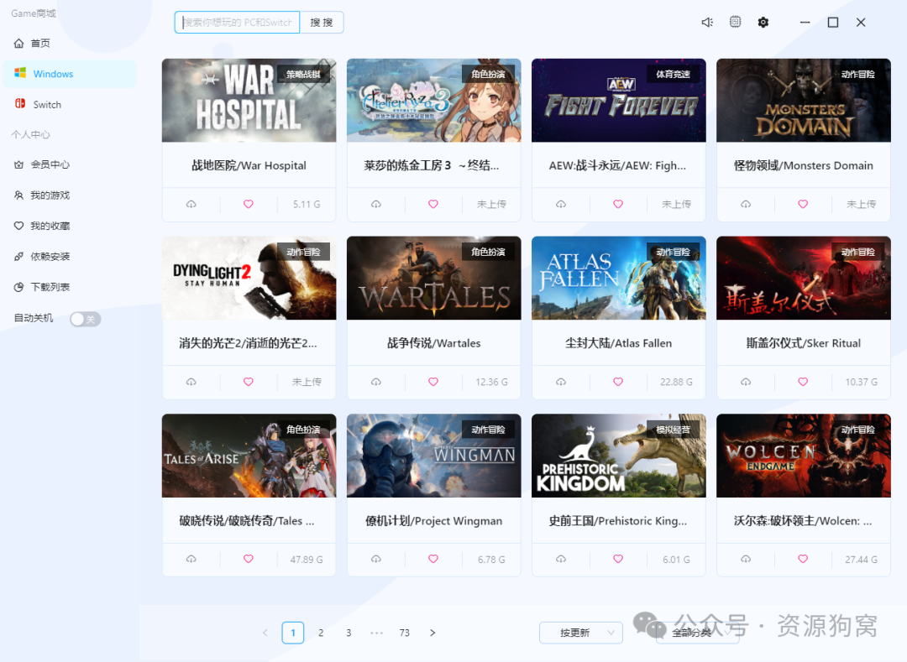Click download cloud icon for Project Wingman
Image resolution: width=907 pixels, height=662 pixels.
tap(376, 559)
